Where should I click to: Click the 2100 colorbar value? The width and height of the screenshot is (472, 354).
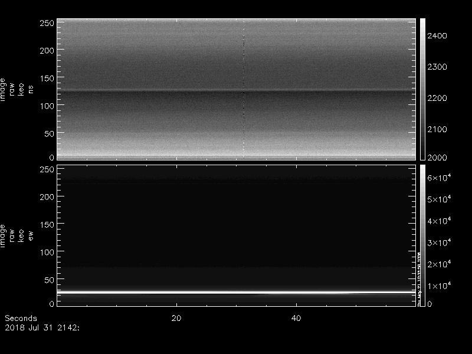pos(437,129)
